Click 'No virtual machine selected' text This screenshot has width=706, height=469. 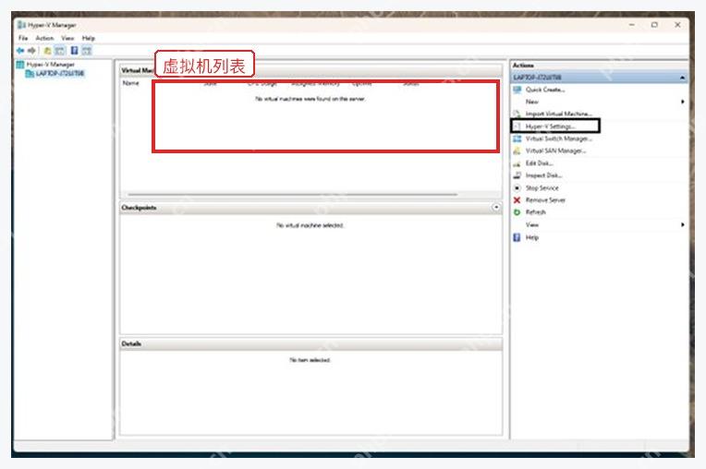310,225
